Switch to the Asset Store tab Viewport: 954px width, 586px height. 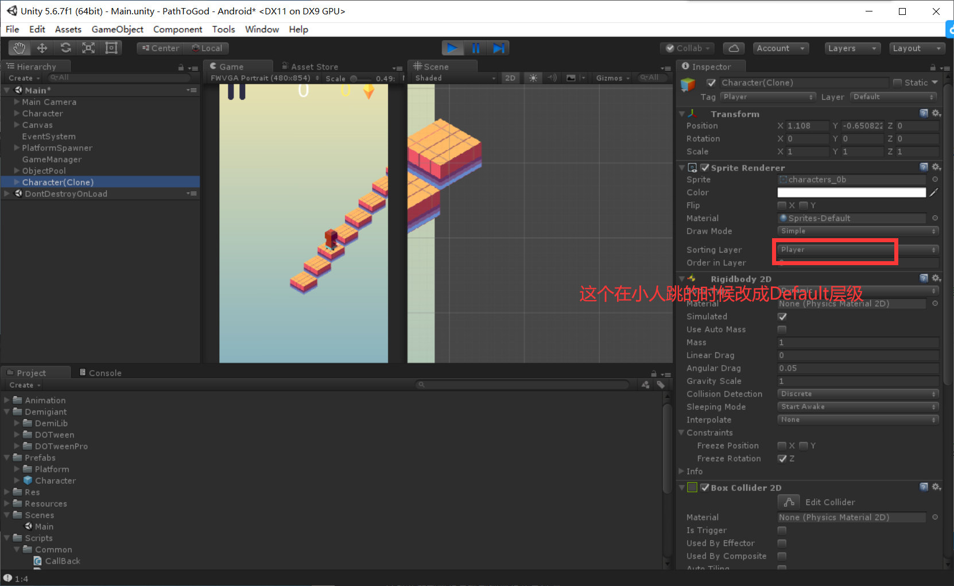[309, 67]
